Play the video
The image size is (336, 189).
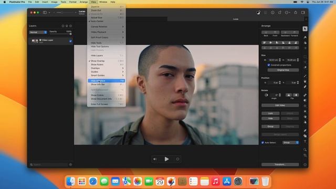[x=166, y=159]
